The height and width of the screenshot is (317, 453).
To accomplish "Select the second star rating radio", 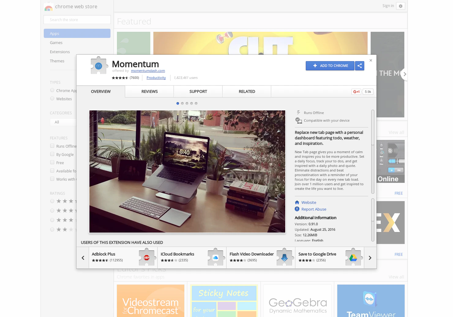I will pos(52,211).
